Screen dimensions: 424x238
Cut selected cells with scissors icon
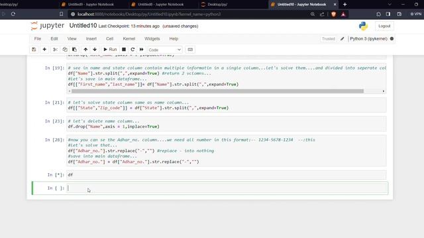point(55,50)
